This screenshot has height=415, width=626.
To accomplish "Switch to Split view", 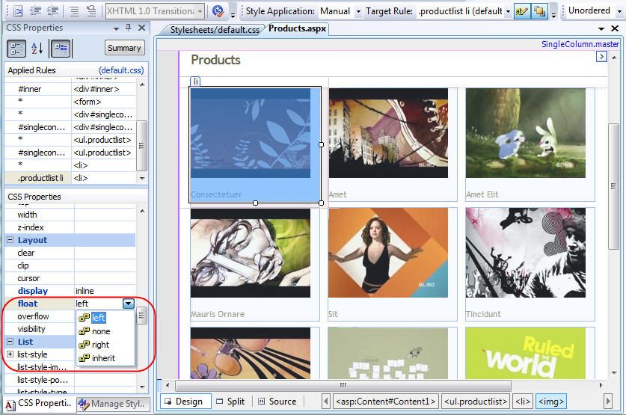I will click(x=230, y=402).
